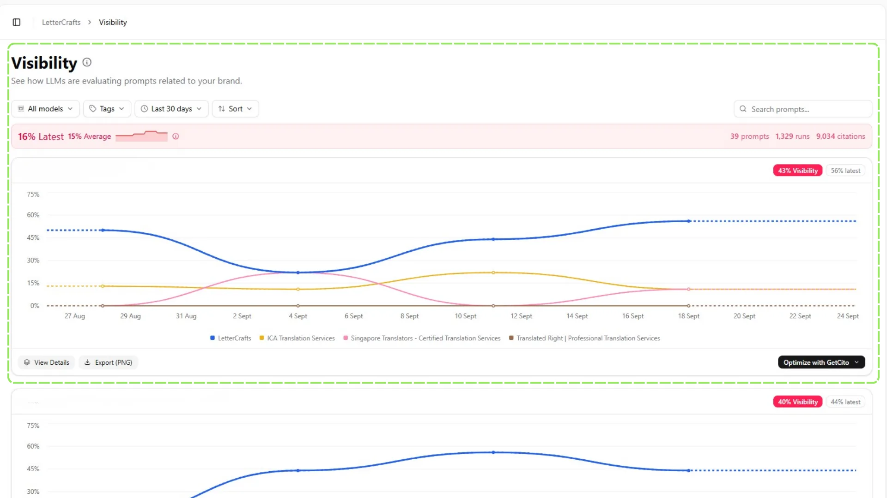Click the 1,329 runs statistic

(792, 136)
